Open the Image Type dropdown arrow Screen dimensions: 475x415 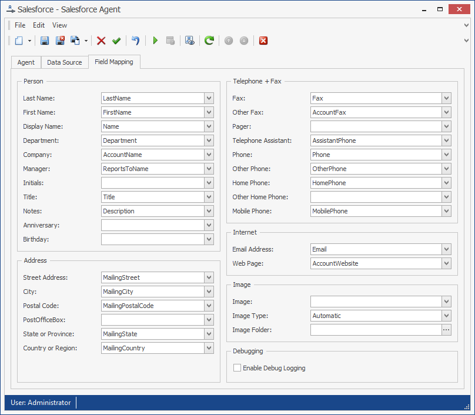click(x=446, y=316)
